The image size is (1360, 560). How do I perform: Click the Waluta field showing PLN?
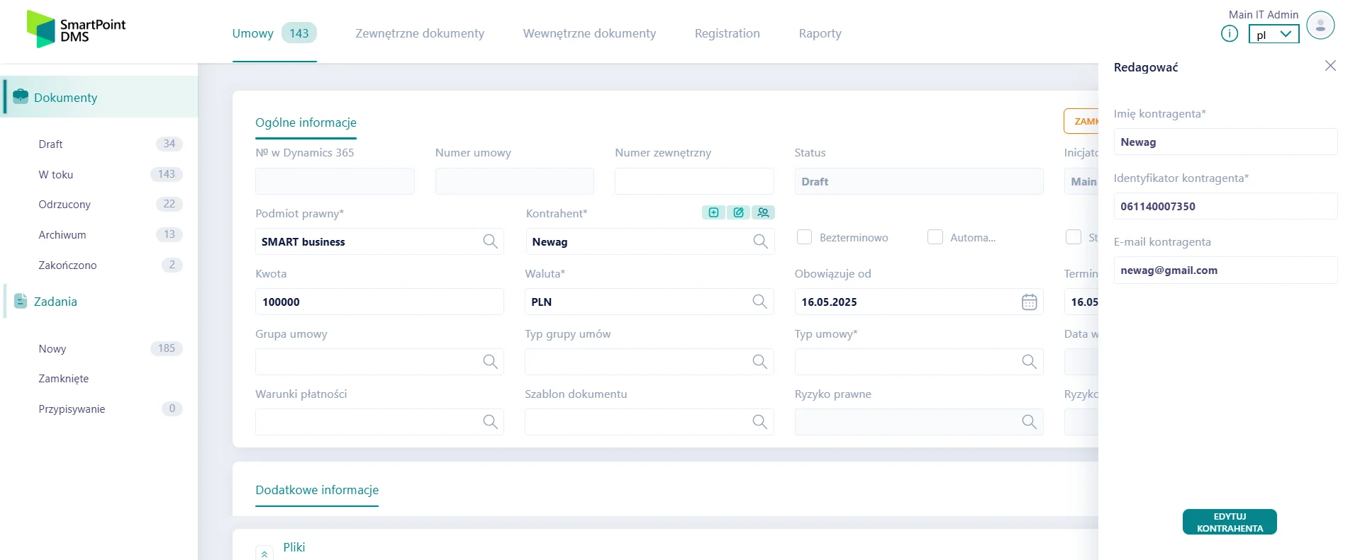click(650, 302)
